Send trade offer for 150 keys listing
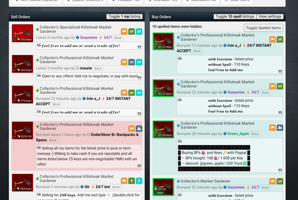This screenshot has width=298, height=200. (131, 31)
